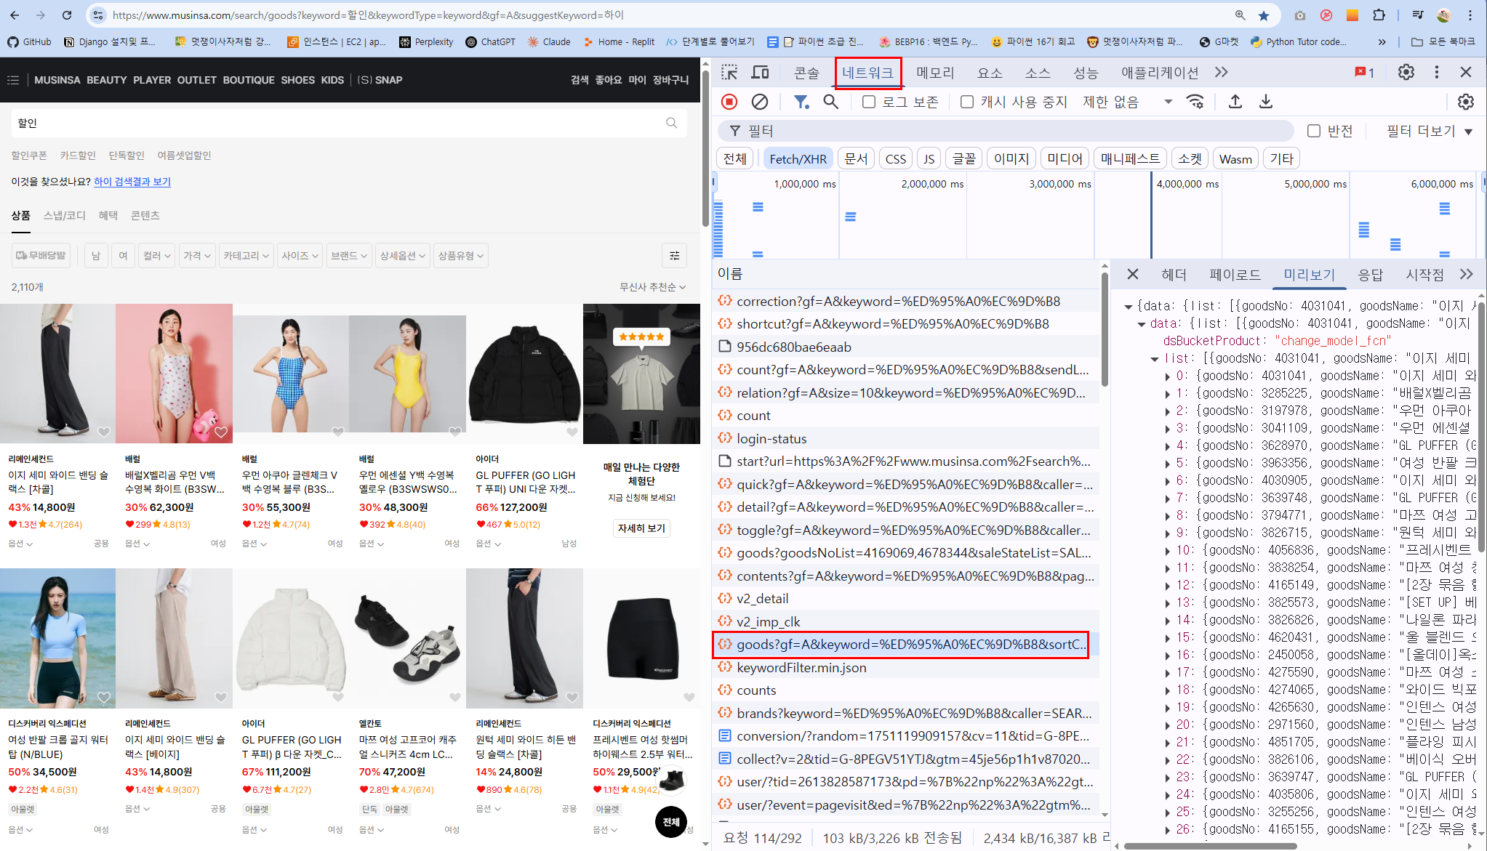This screenshot has height=851, width=1487.
Task: Export HAR file download icon
Action: [x=1266, y=102]
